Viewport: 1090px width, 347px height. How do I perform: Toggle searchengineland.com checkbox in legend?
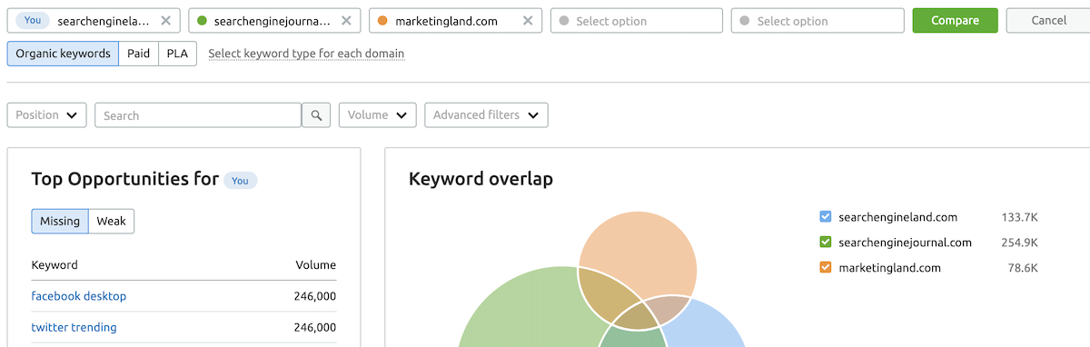click(826, 217)
